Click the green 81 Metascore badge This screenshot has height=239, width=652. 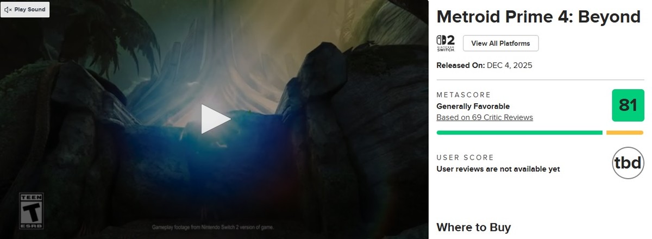[x=628, y=105]
